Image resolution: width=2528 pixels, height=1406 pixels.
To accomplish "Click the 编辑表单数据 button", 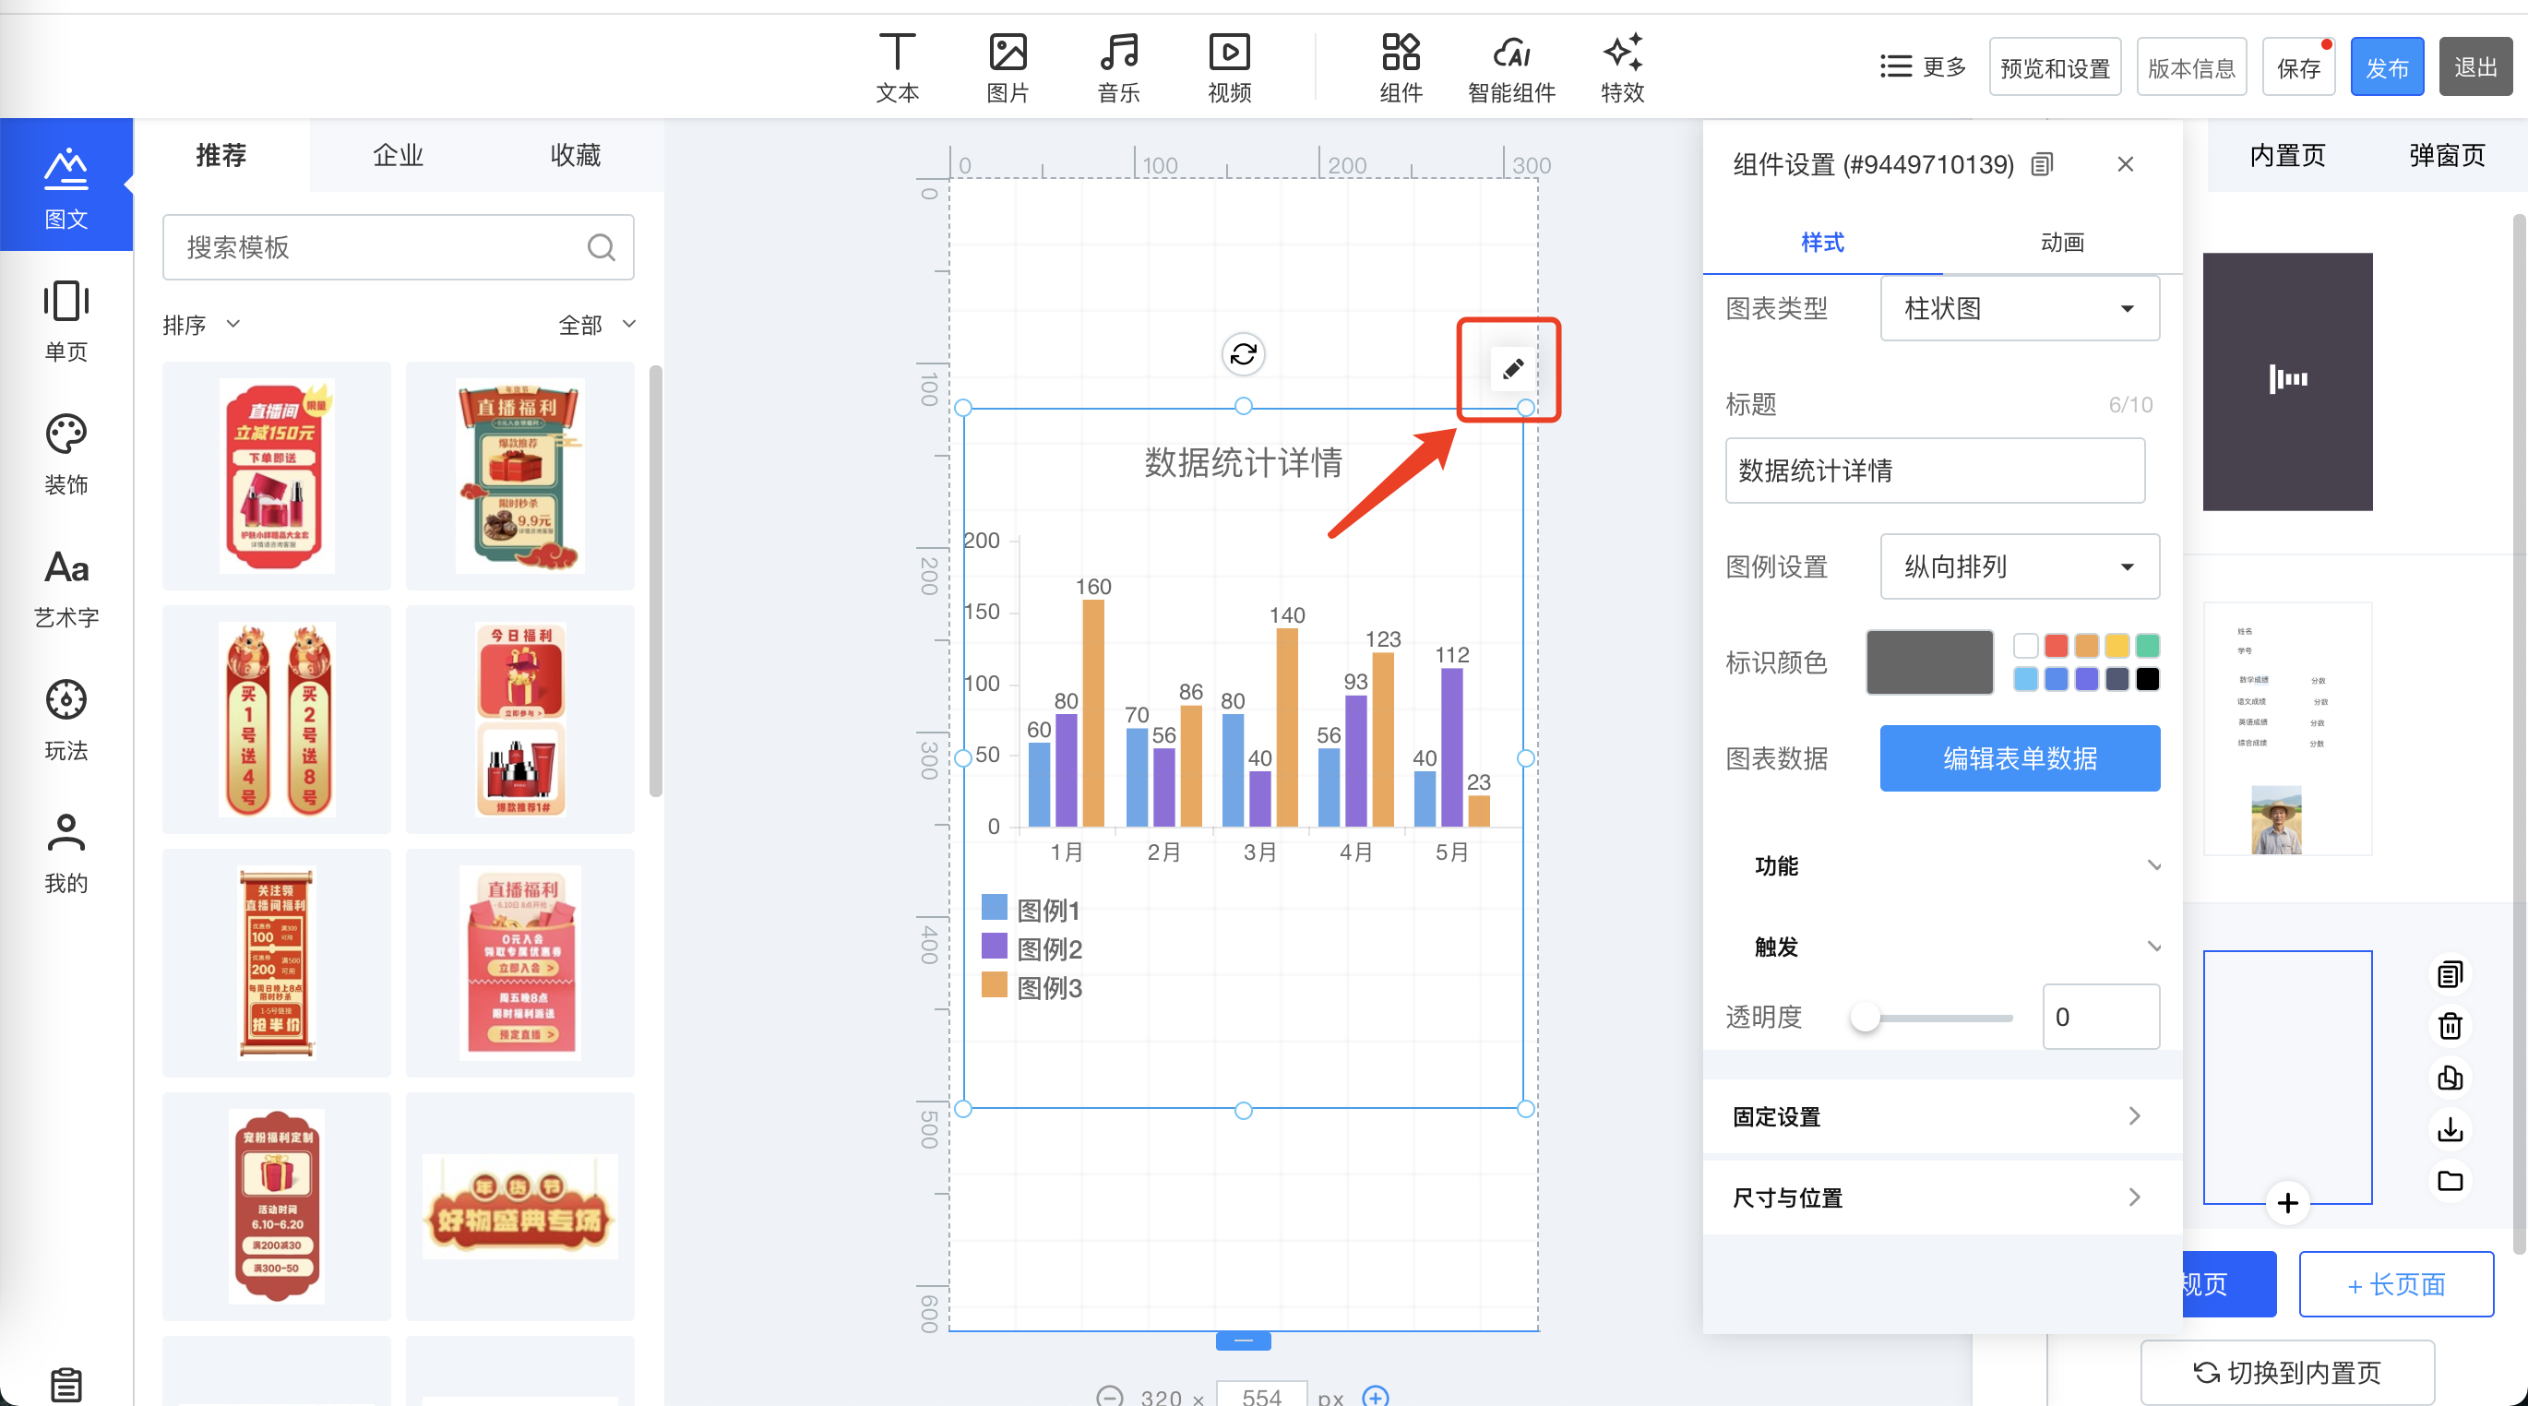I will click(2019, 758).
